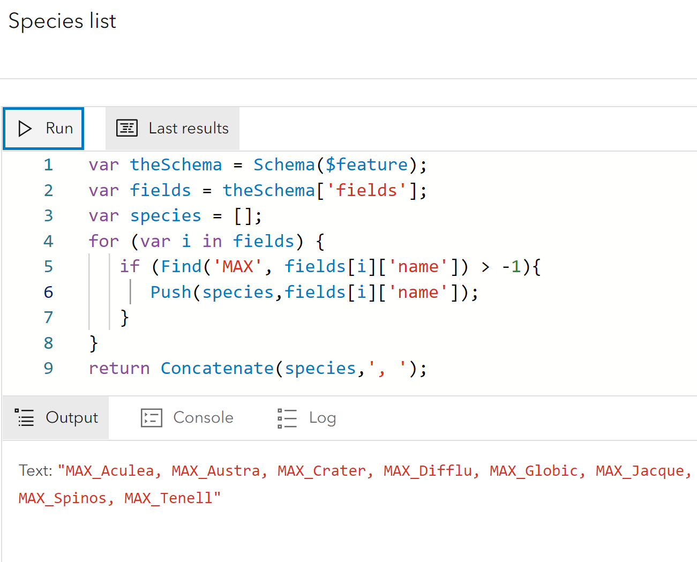Run the Species list script
697x562 pixels.
pyautogui.click(x=43, y=128)
